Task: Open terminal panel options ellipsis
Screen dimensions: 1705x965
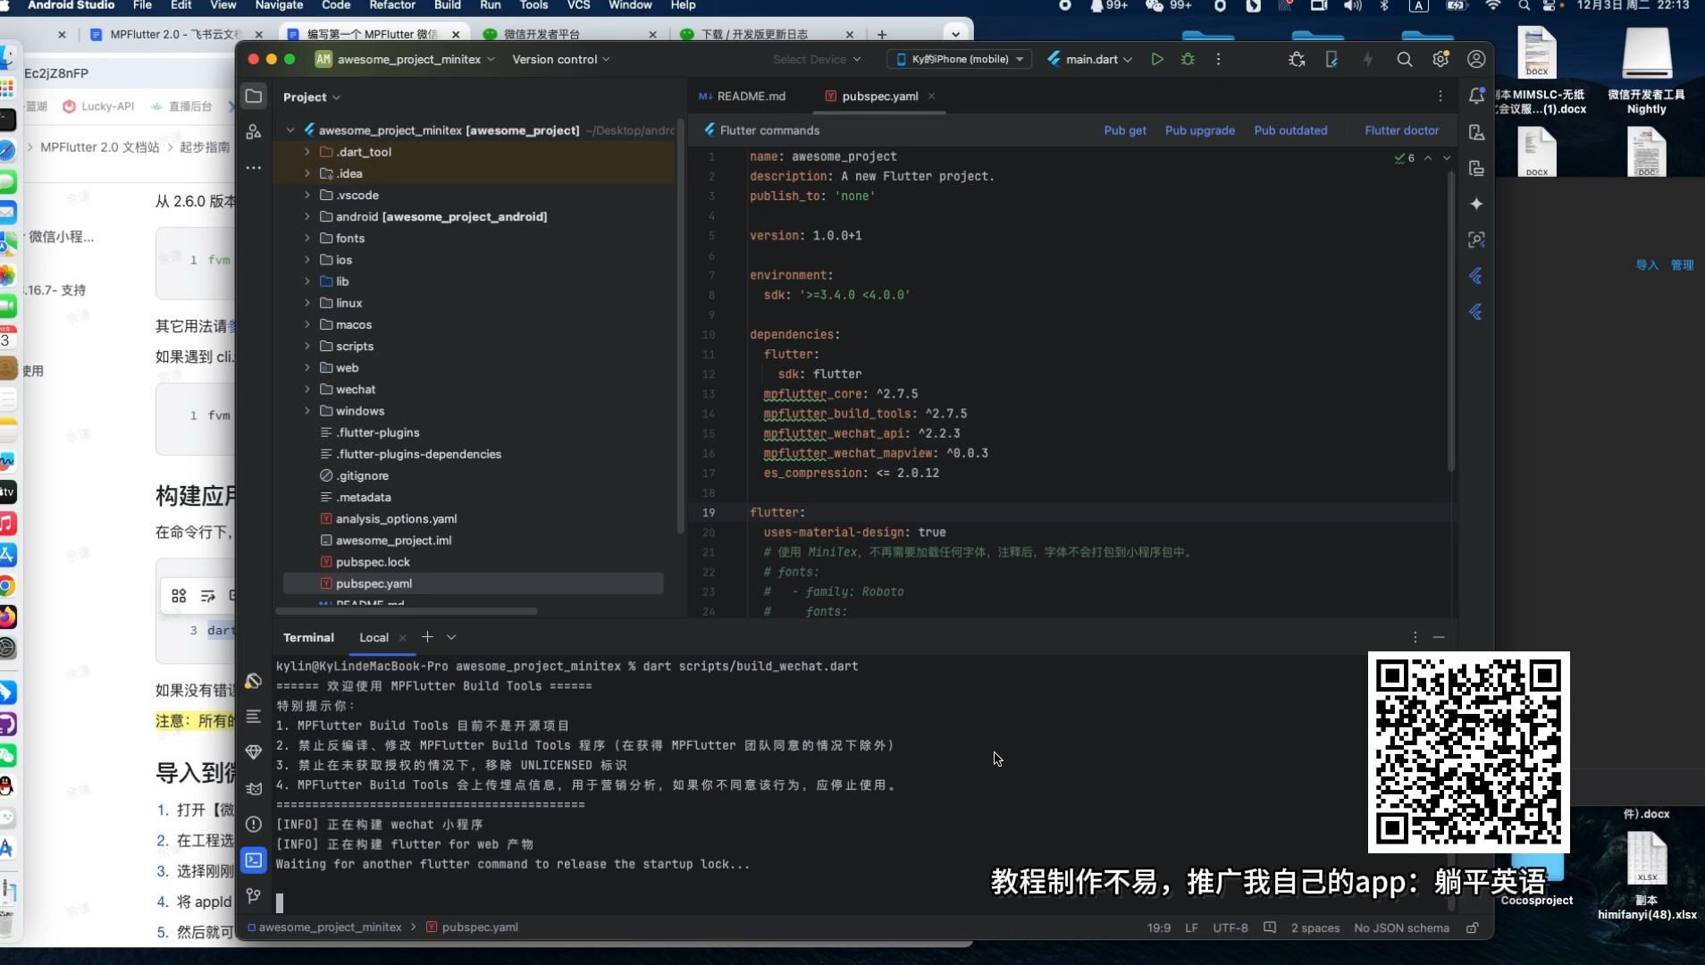Action: [x=1415, y=637]
